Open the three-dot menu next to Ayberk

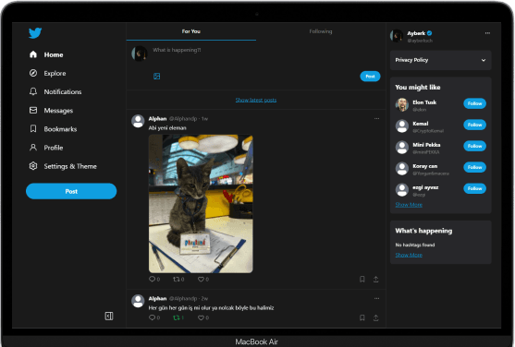[x=487, y=33]
